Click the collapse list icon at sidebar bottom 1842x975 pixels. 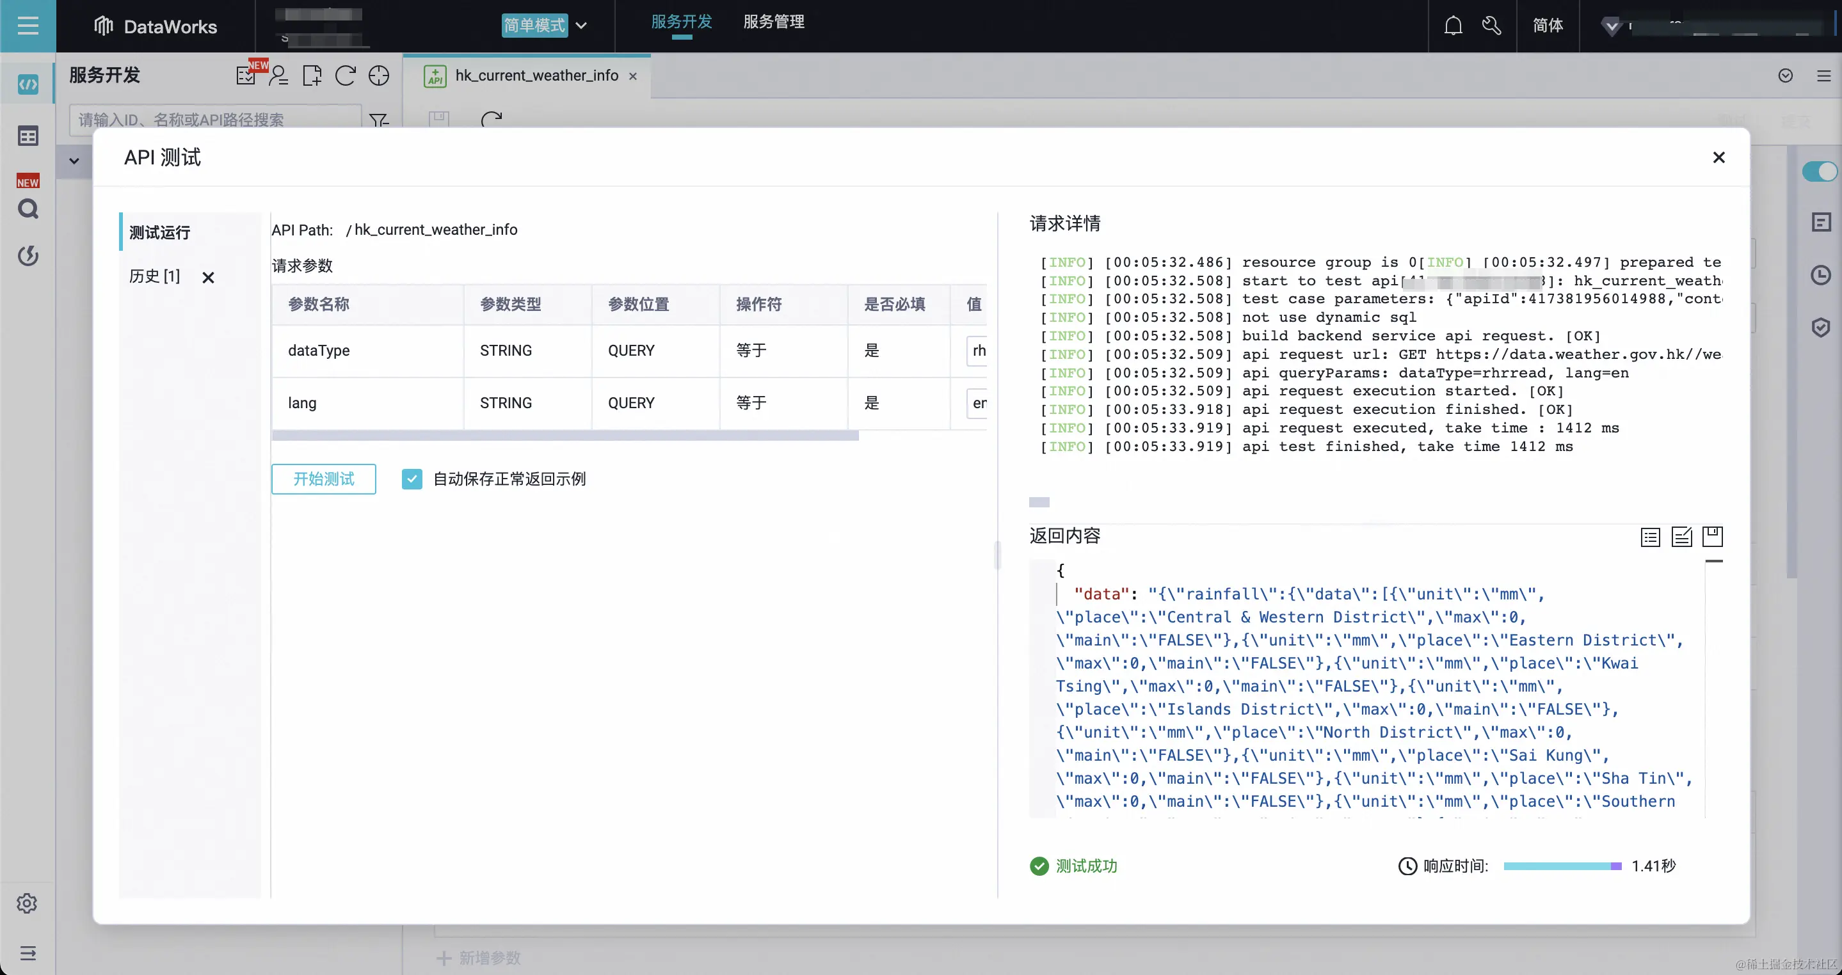coord(28,953)
